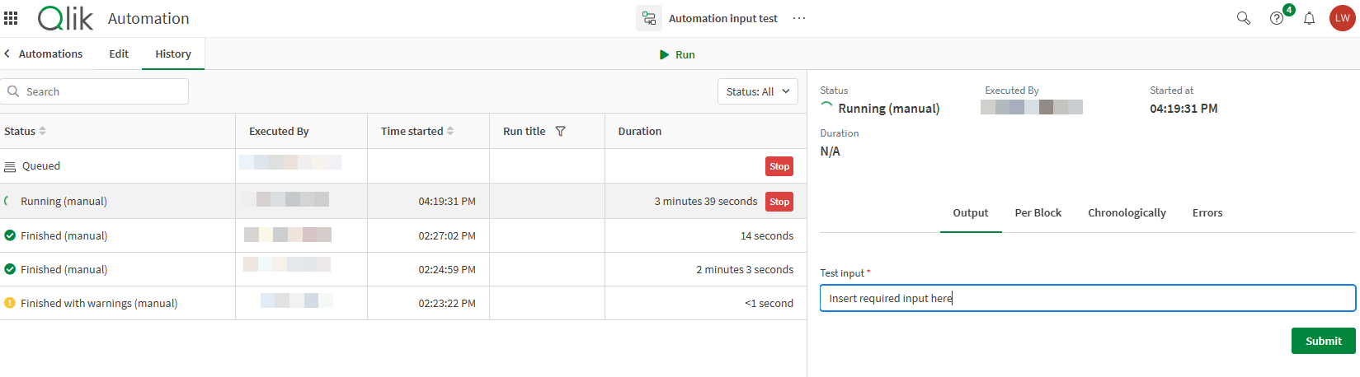This screenshot has width=1360, height=377.
Task: Click the Duration column header
Action: point(640,131)
